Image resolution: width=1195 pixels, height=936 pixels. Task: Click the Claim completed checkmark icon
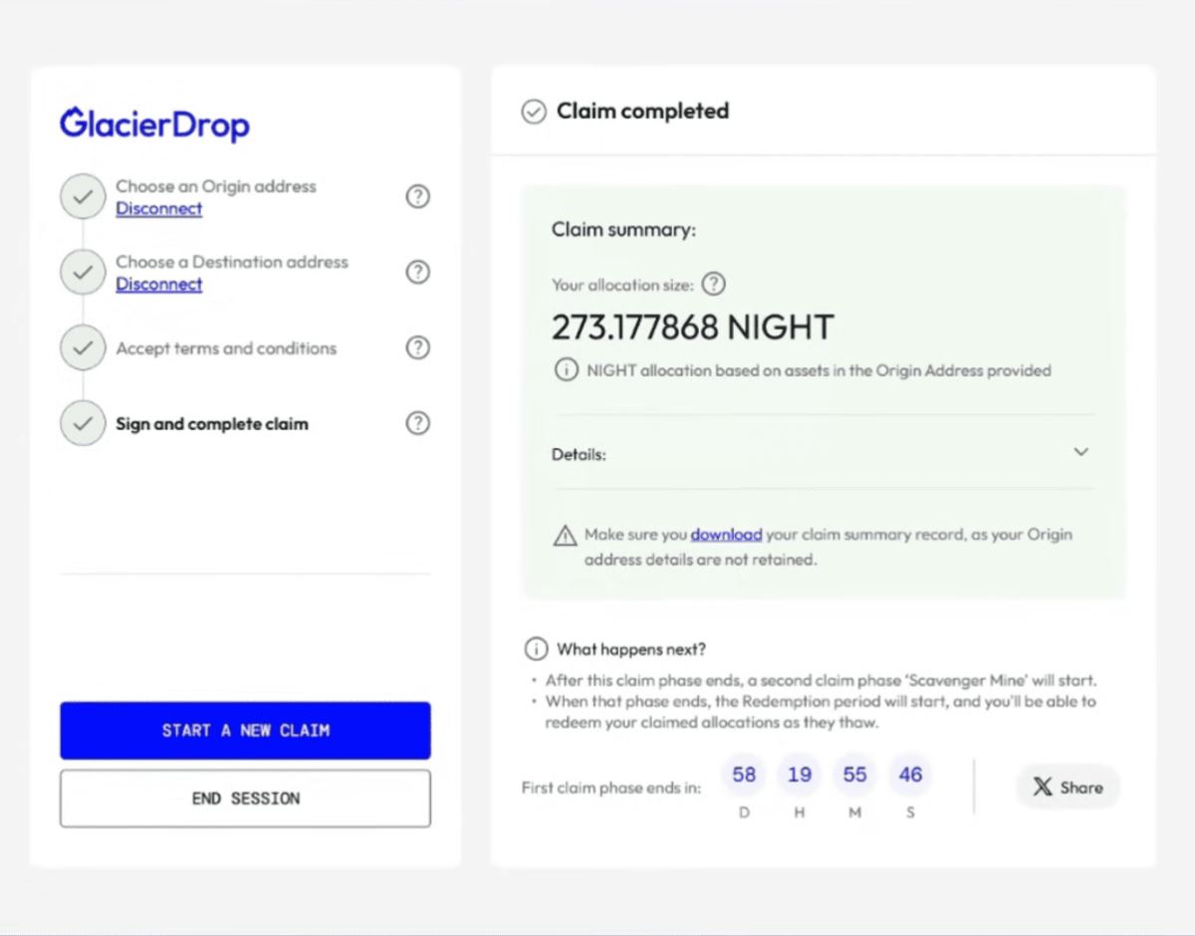[534, 112]
